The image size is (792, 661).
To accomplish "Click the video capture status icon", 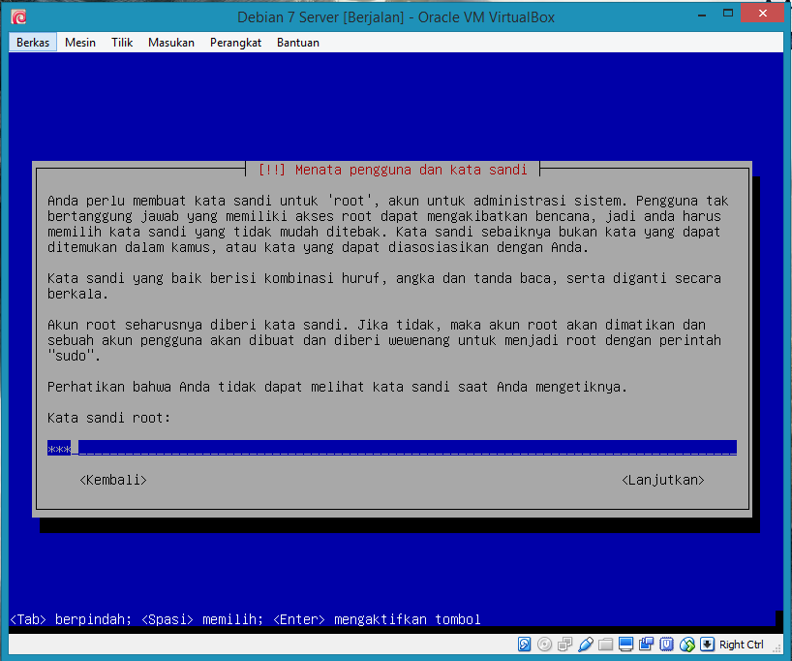I will (646, 644).
